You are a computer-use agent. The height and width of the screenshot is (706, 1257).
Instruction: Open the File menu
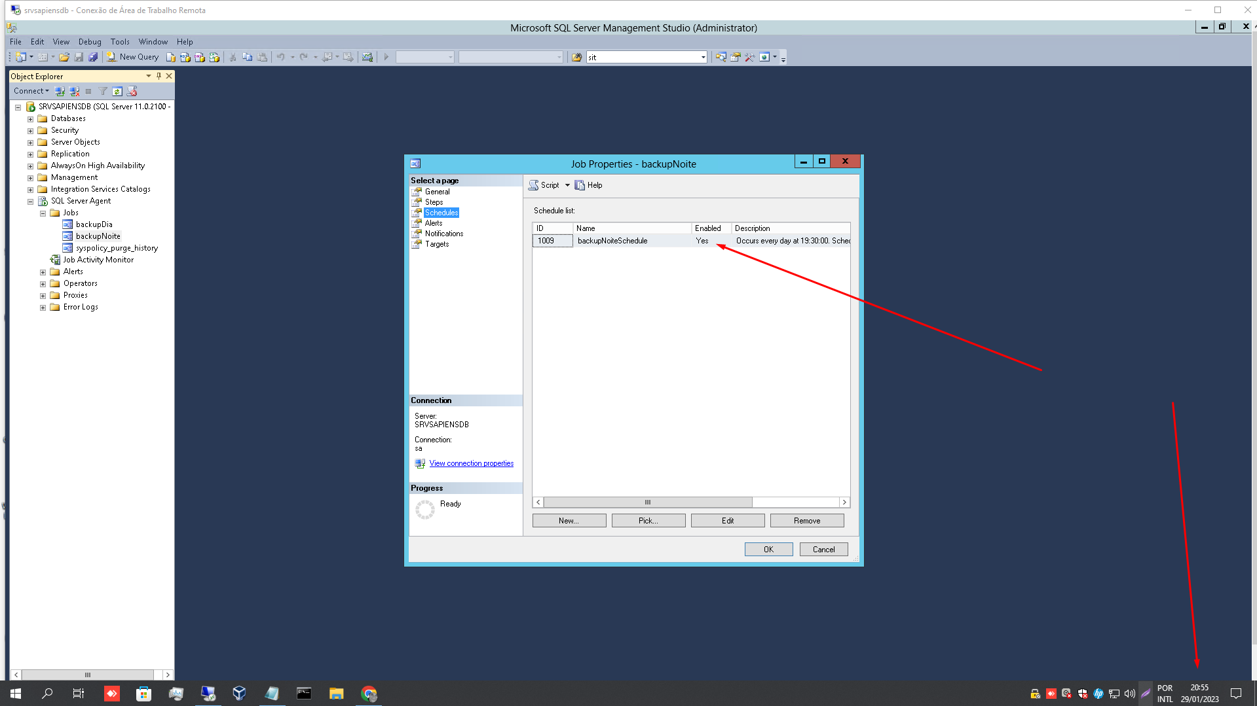16,41
